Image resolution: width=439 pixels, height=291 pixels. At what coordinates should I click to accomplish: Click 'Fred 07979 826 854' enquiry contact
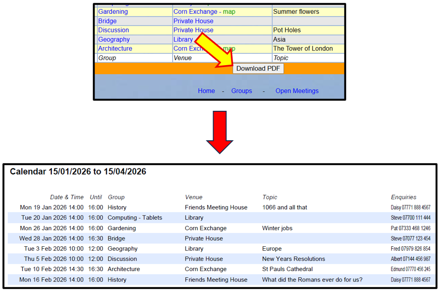410,249
